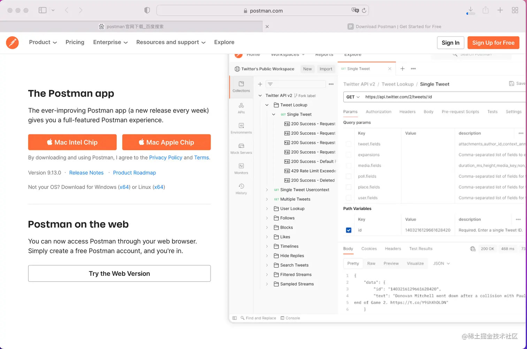This screenshot has height=349, width=527.
Task: Click the Save icon in request header
Action: coord(512,83)
